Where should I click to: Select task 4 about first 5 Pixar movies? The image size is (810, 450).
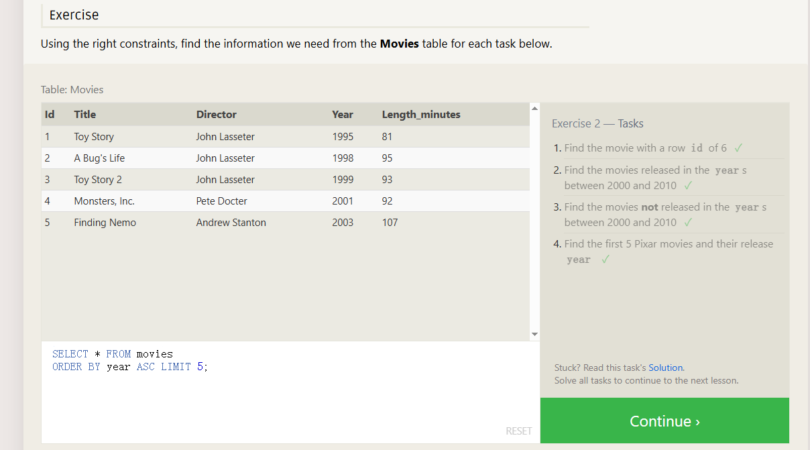pos(668,244)
